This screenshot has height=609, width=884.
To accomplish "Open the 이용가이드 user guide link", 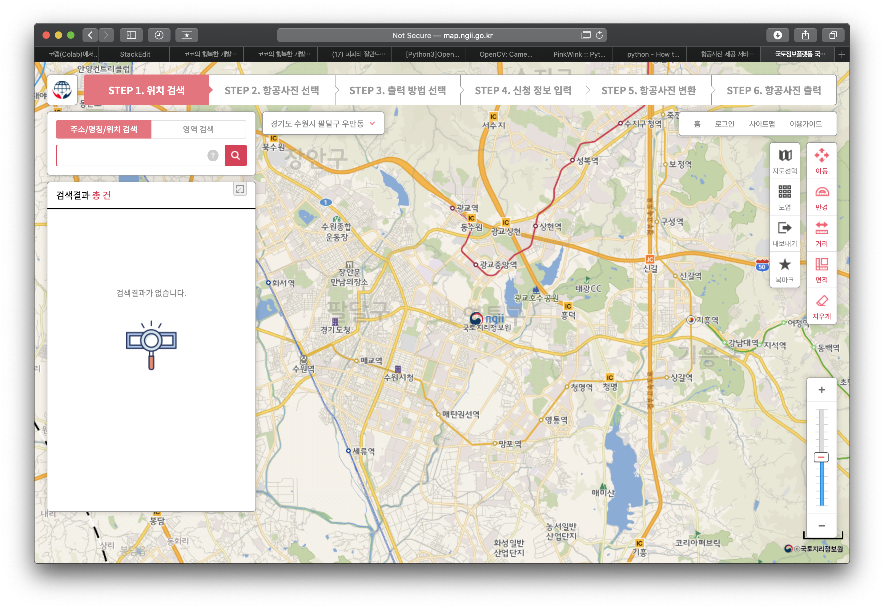I will coord(806,124).
